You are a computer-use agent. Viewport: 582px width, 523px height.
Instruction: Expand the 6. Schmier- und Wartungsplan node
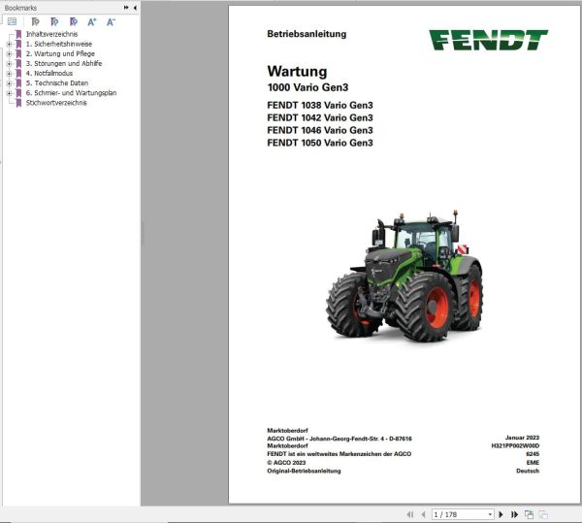click(x=10, y=93)
